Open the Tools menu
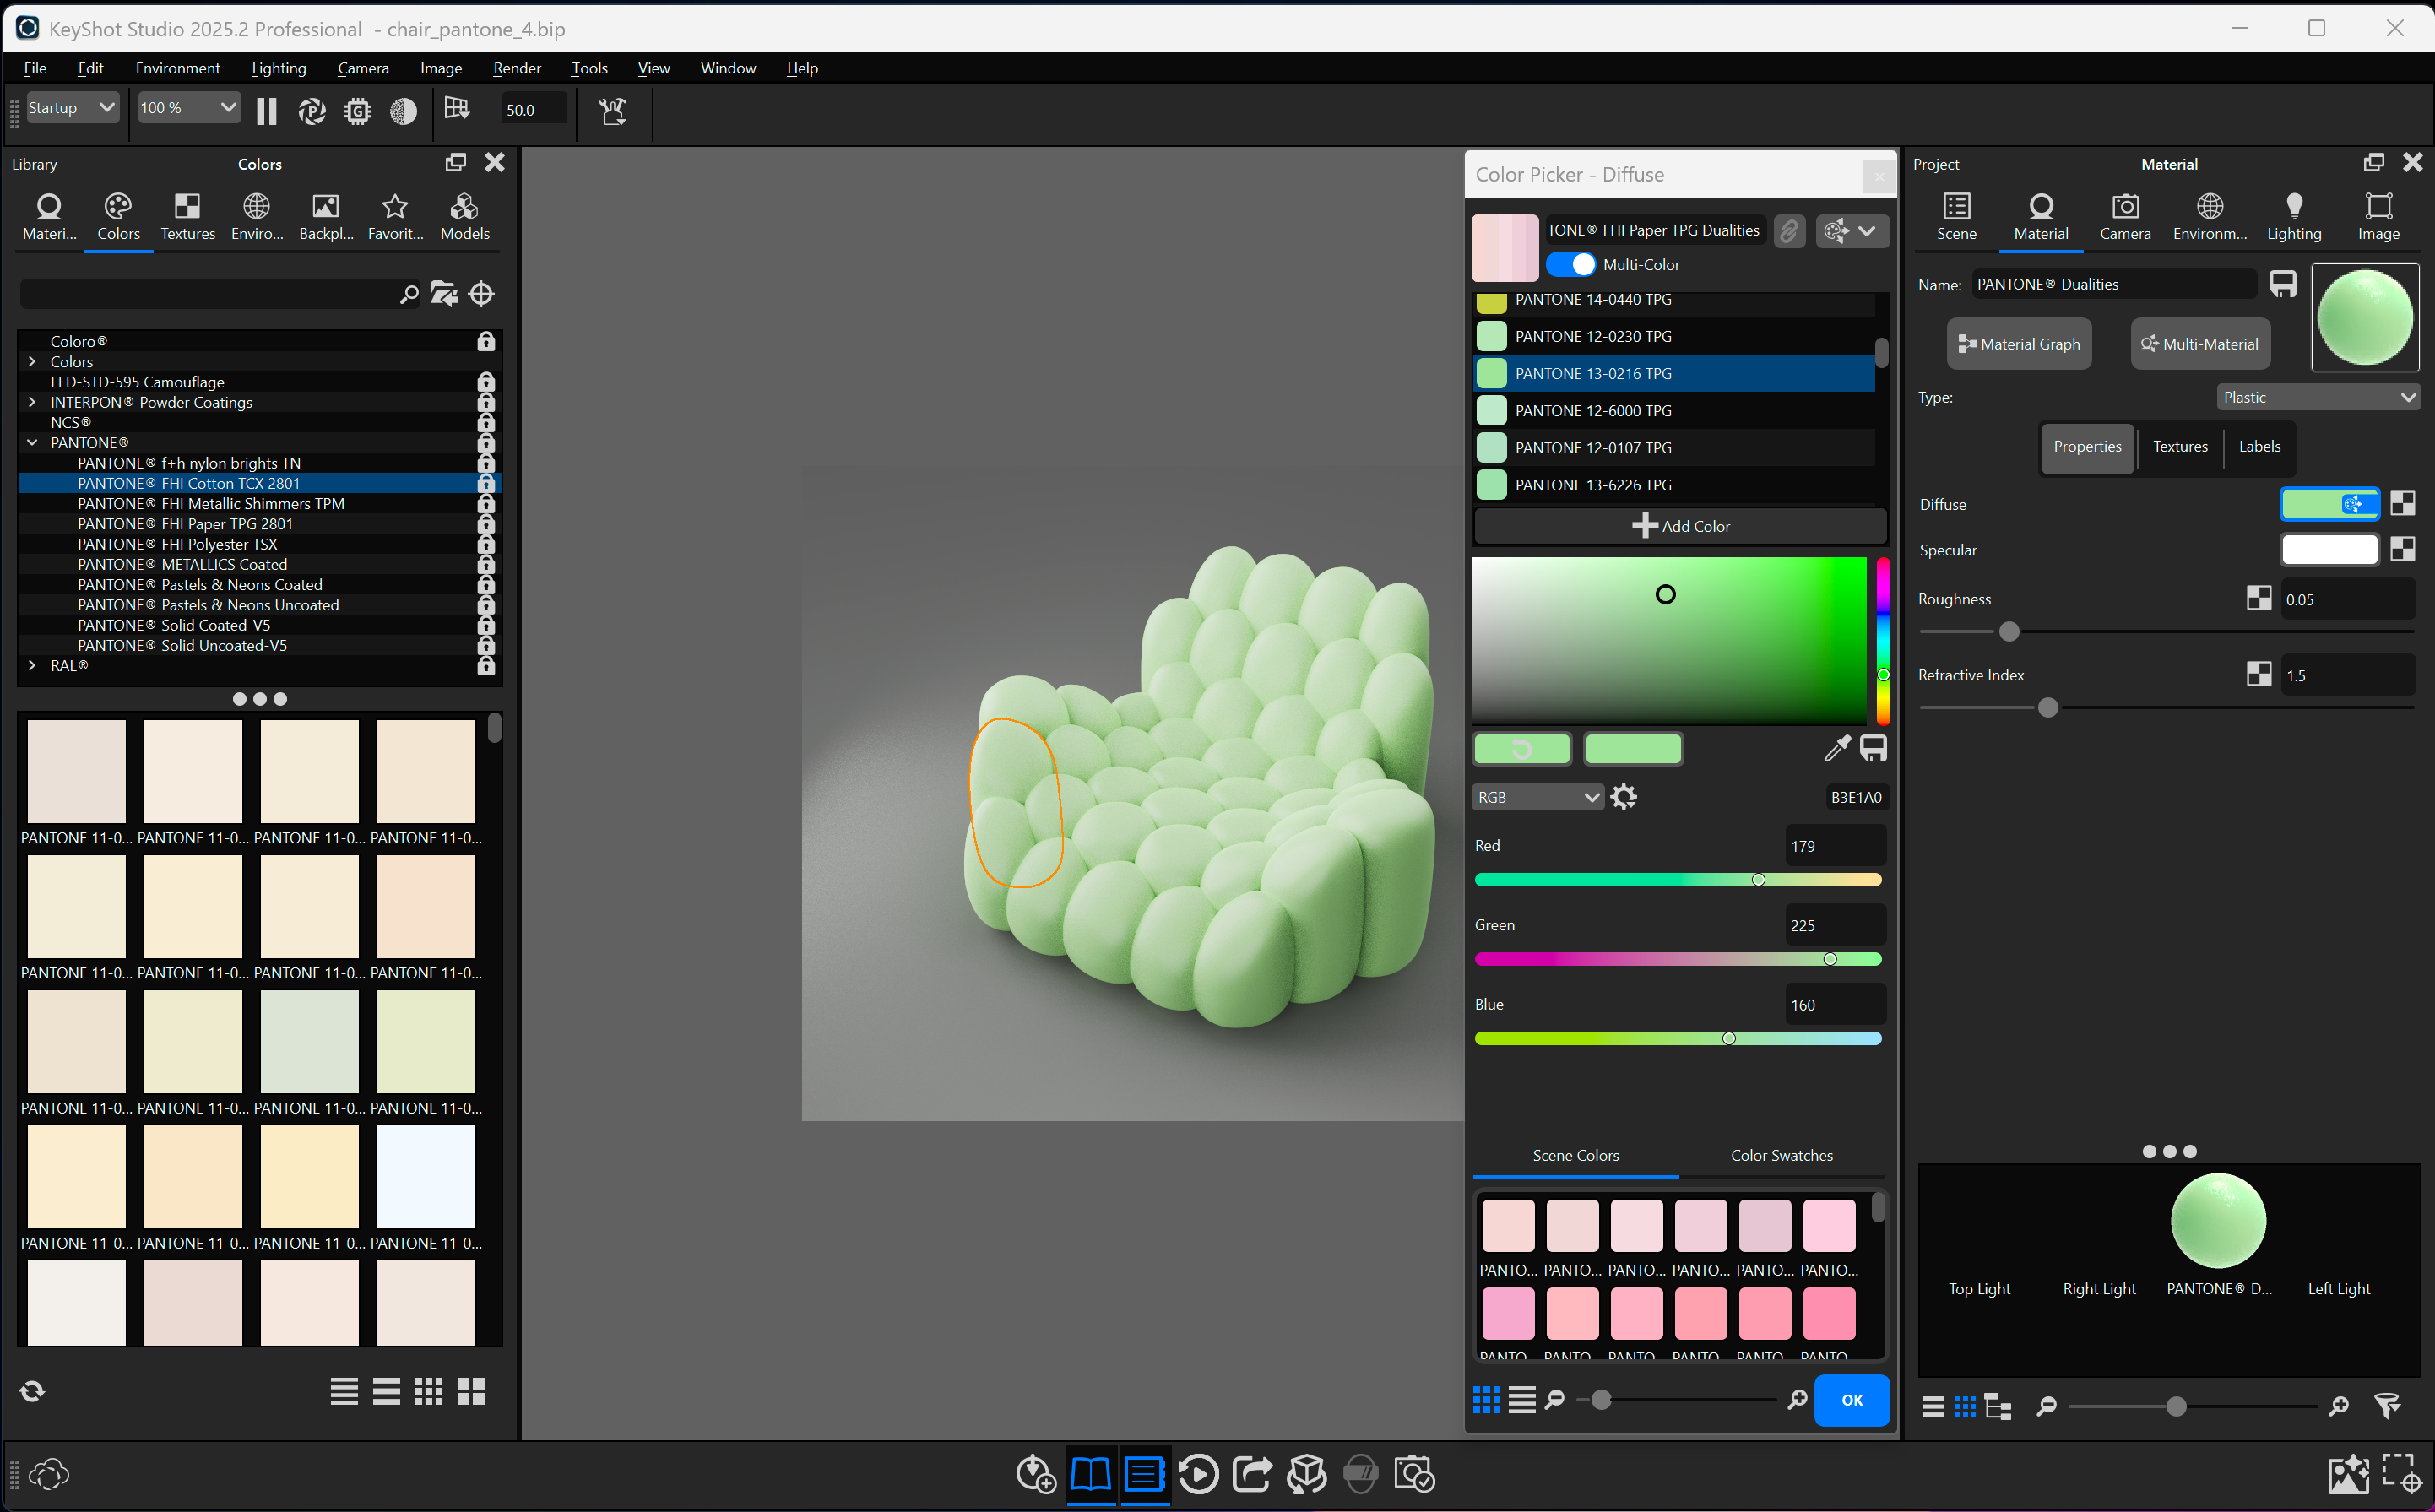 [x=589, y=68]
